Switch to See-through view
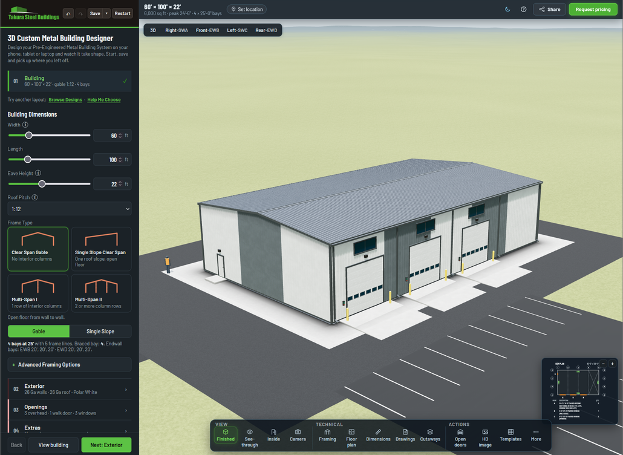The height and width of the screenshot is (455, 623). pos(250,438)
